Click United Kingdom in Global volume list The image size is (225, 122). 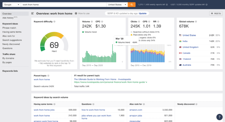coord(190,47)
